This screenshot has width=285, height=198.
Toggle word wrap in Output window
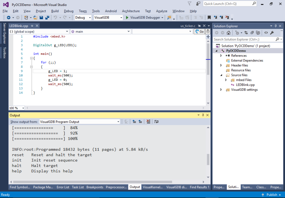[x=156, y=122]
